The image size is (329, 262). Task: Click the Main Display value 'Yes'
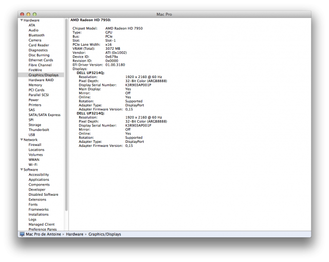(x=128, y=89)
